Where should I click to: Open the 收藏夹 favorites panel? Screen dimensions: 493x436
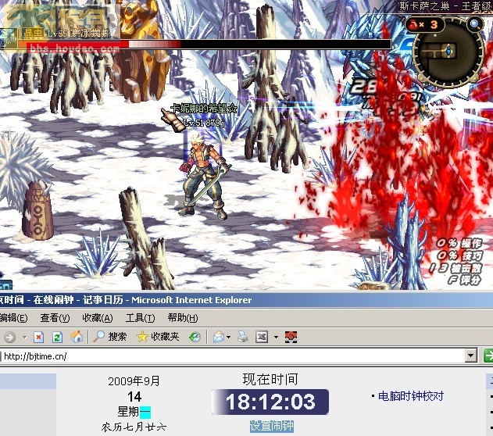coord(158,337)
